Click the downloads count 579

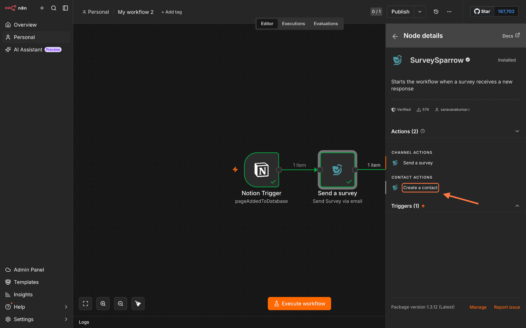(x=423, y=109)
